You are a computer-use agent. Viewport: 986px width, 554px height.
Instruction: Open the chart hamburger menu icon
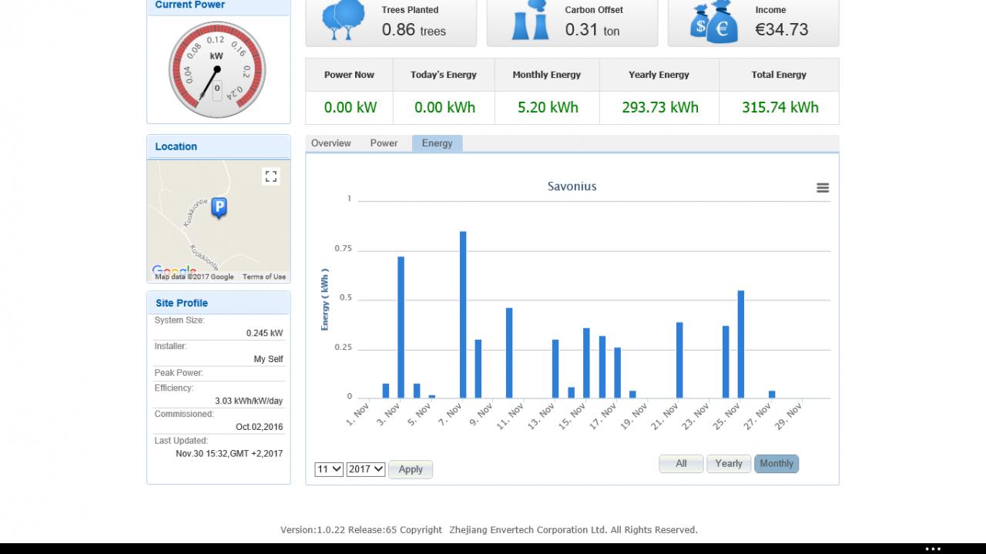point(823,187)
